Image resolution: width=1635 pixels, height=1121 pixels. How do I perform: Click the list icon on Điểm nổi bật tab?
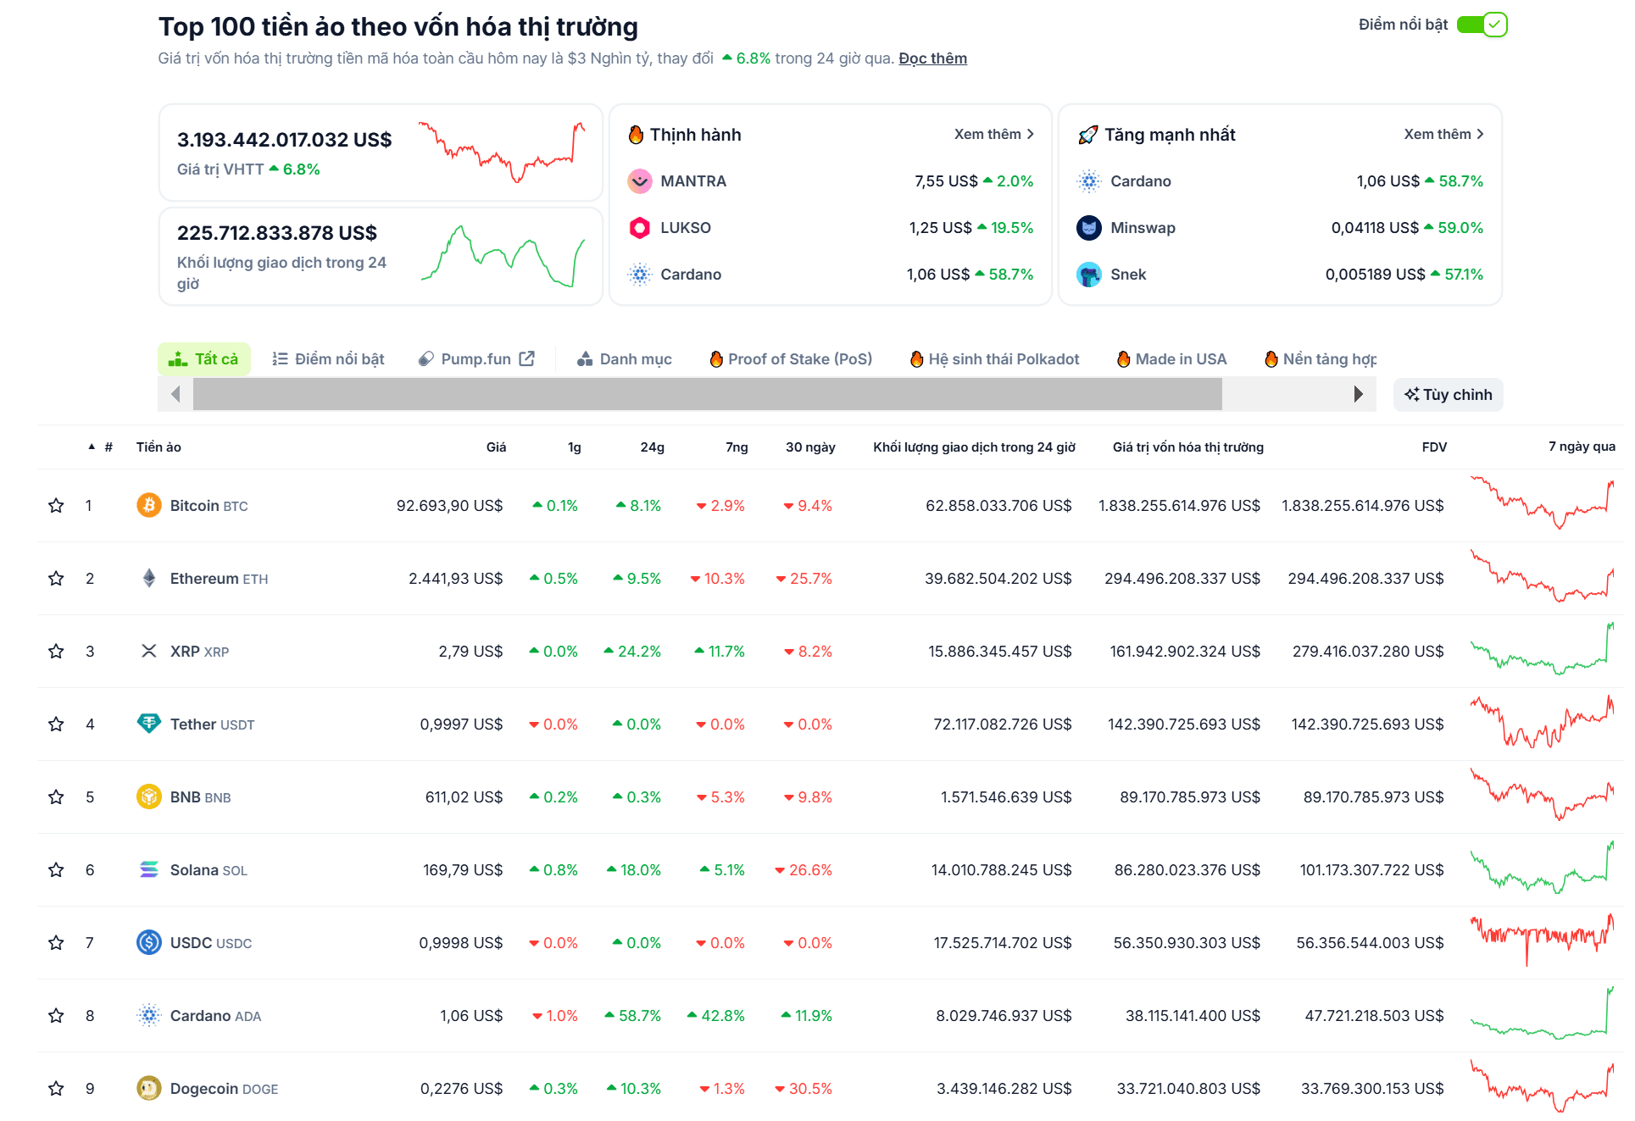click(x=281, y=359)
